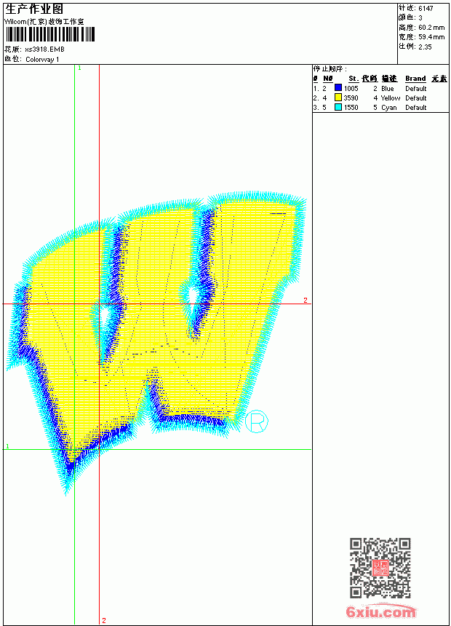Screen dimensions: 451x626
Task: Select the Yellow stop sequence row description
Action: (x=391, y=98)
